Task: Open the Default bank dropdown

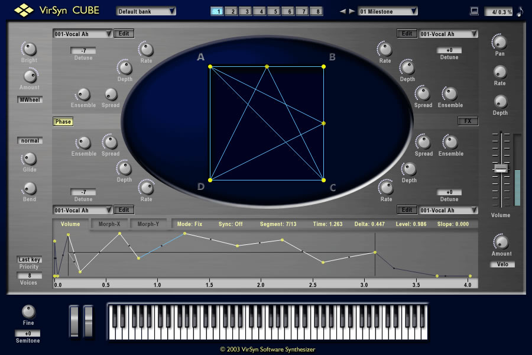Action: pos(146,11)
